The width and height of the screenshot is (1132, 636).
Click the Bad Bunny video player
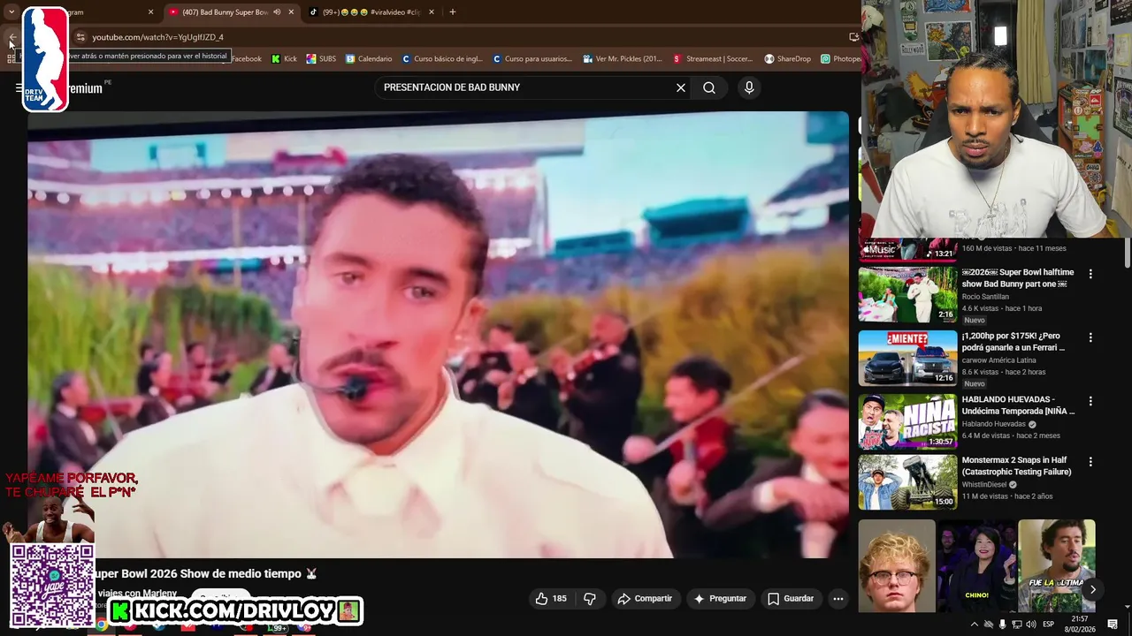(438, 334)
